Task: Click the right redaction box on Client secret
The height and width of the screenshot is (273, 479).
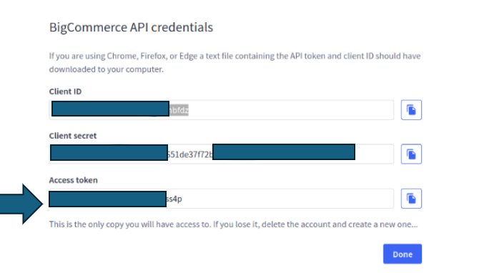Action: click(284, 152)
